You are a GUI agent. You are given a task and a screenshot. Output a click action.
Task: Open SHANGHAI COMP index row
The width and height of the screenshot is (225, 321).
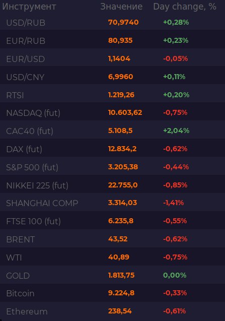113,202
